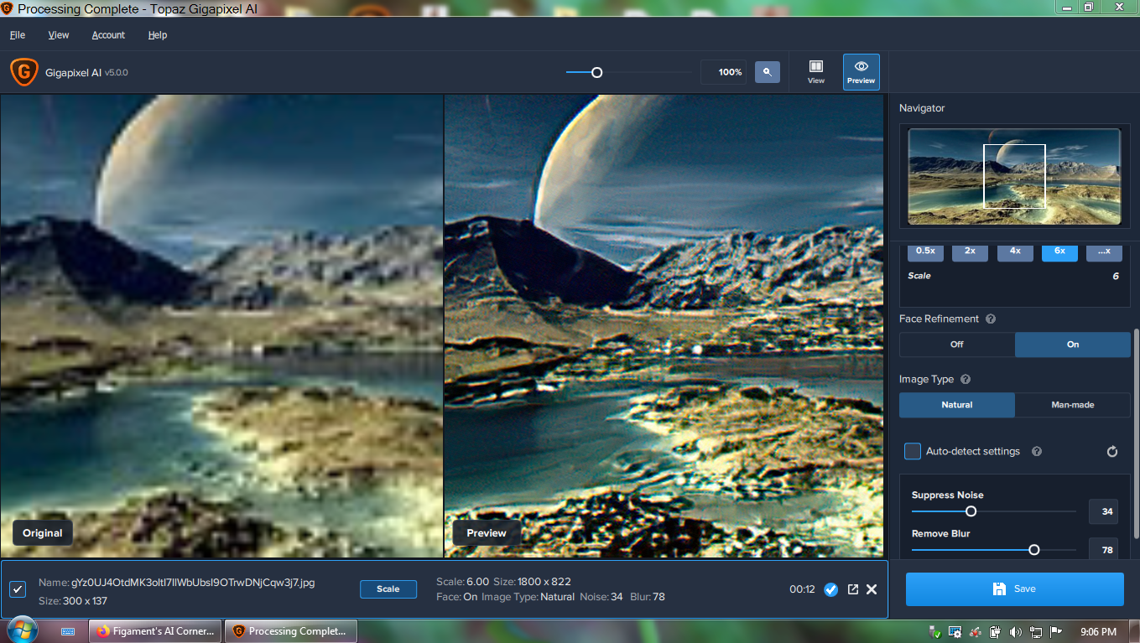Open Action Center flag tray icon
This screenshot has height=643, width=1140.
[1056, 631]
